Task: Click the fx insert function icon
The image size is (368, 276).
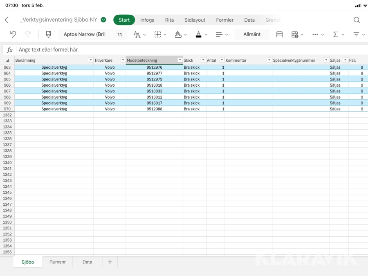Action: [x=10, y=50]
